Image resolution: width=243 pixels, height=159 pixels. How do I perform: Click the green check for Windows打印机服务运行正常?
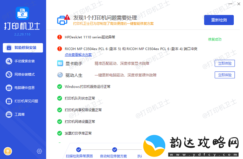(60, 87)
